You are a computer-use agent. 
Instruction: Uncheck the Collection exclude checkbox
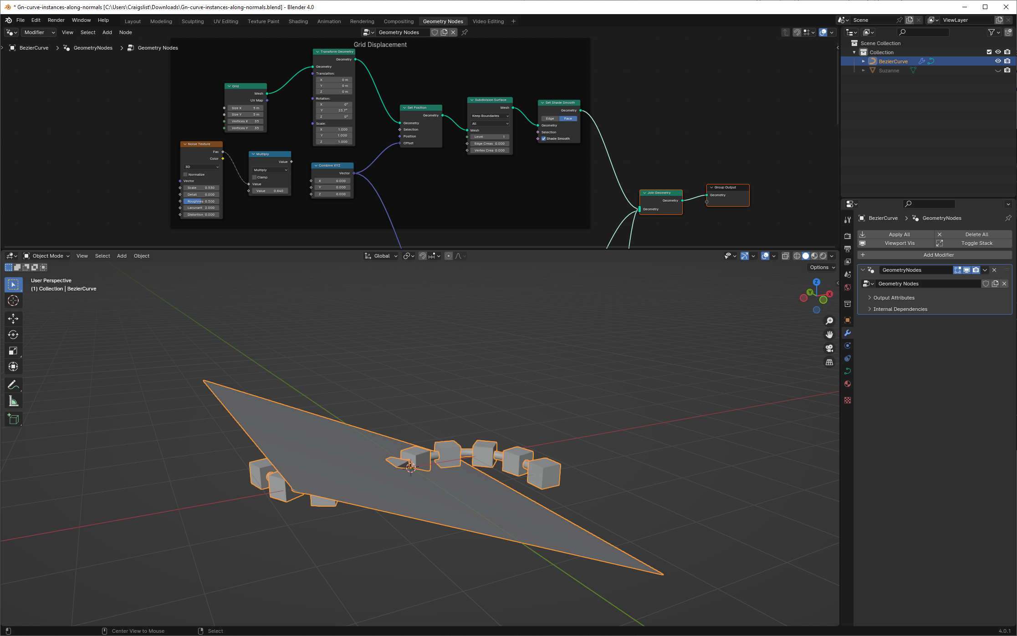coord(989,52)
